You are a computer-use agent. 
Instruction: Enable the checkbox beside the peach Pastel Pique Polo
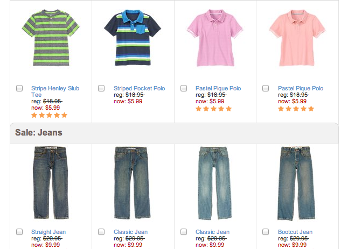[x=266, y=88]
